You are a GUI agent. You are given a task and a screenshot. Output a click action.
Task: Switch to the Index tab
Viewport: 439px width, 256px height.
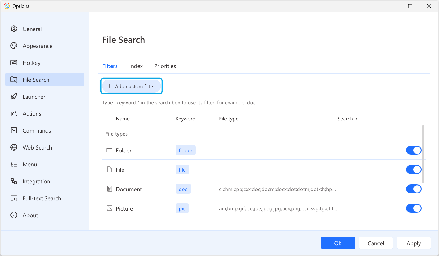coord(136,66)
